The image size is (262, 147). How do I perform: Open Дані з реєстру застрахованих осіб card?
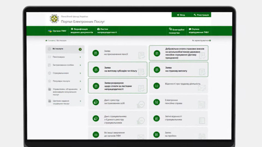click(x=117, y=102)
